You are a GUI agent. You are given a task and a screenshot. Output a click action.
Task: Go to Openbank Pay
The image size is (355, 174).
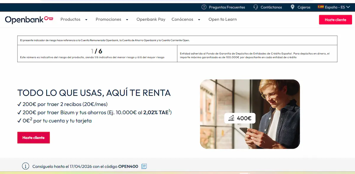click(151, 19)
